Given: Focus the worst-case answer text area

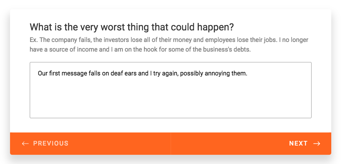Looking at the screenshot, I should 171,90.
